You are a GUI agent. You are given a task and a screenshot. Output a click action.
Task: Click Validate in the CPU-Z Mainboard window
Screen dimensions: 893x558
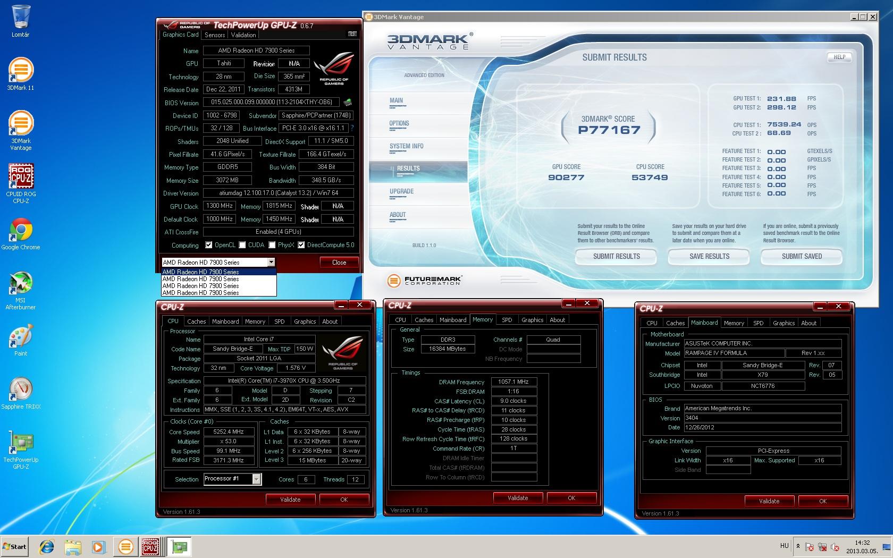769,501
